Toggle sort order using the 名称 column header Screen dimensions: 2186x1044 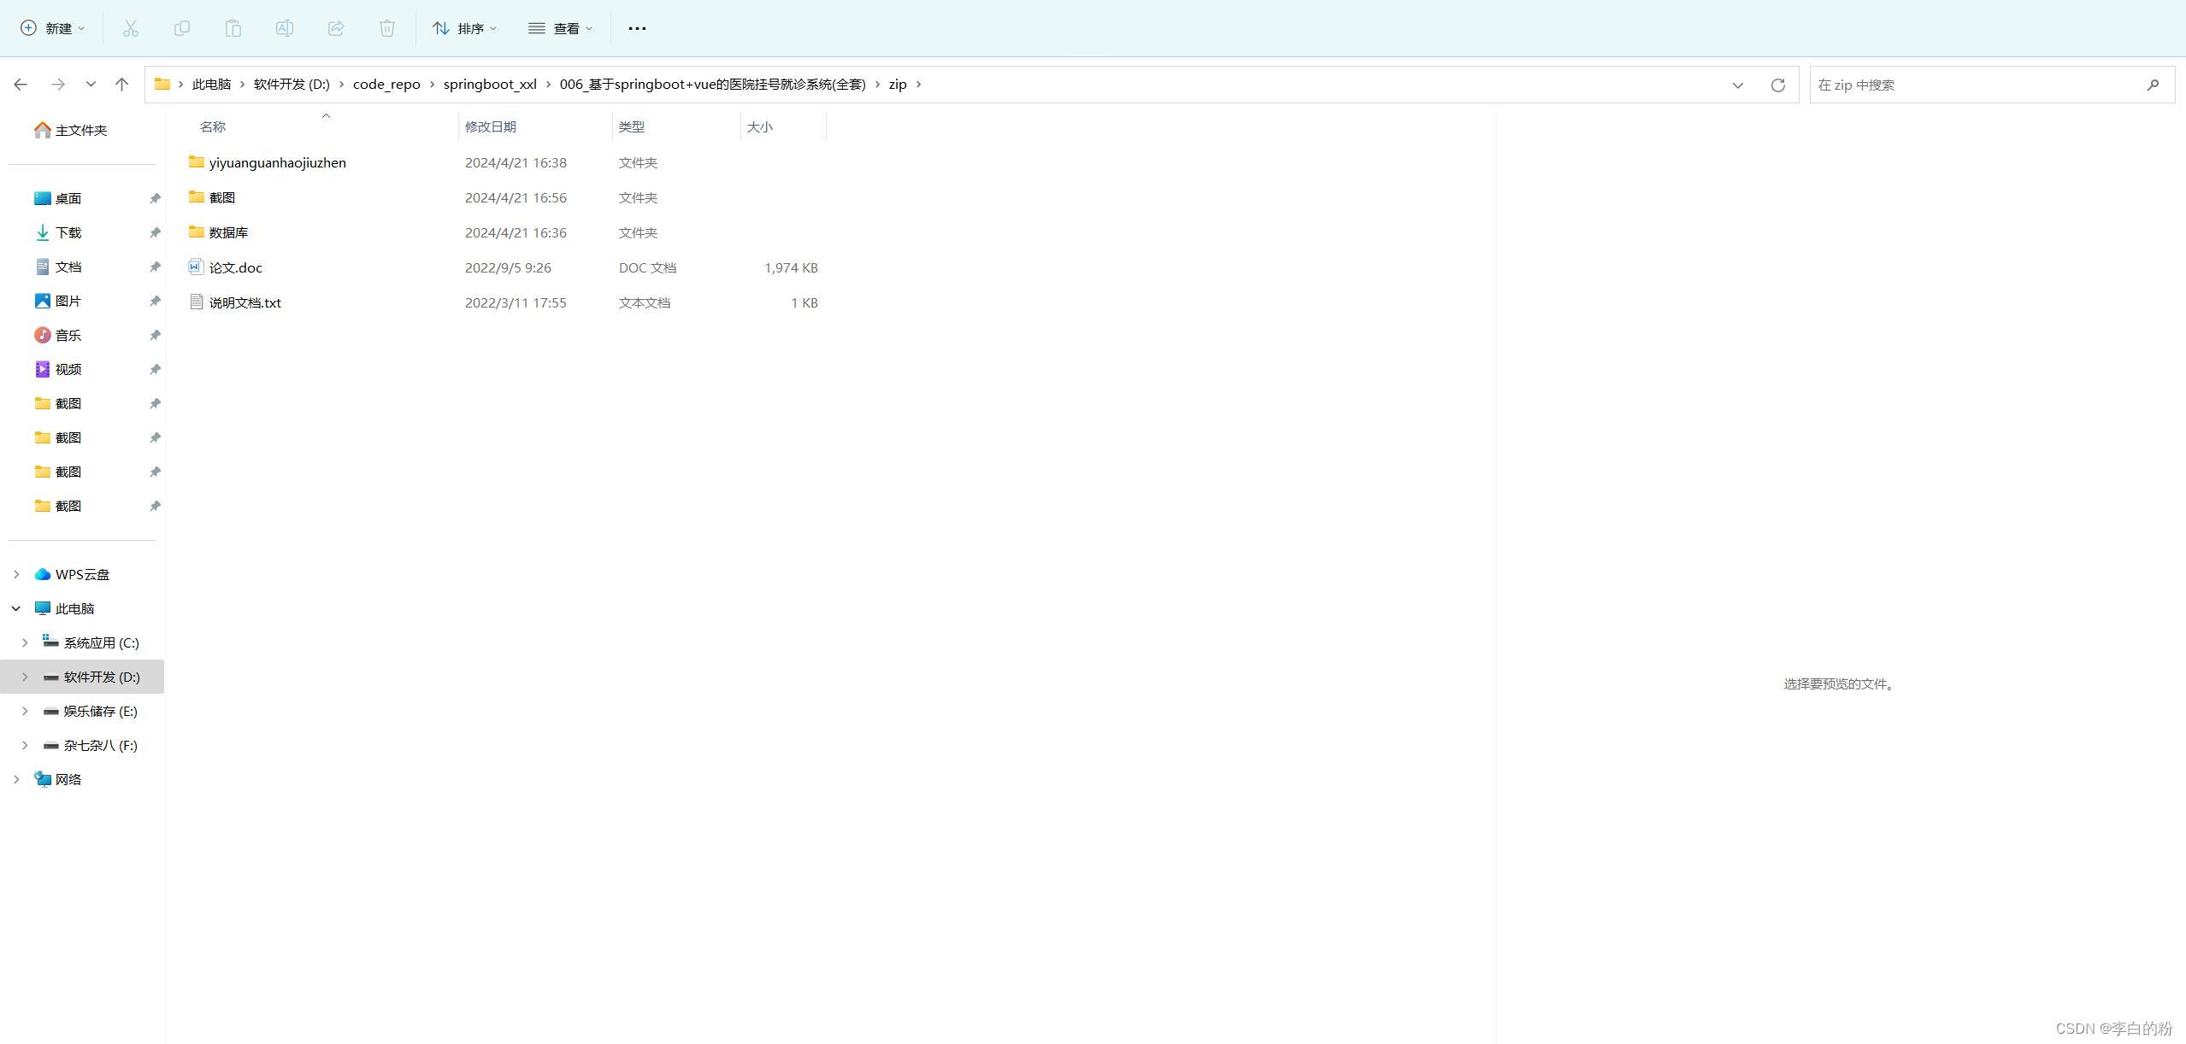coord(211,126)
